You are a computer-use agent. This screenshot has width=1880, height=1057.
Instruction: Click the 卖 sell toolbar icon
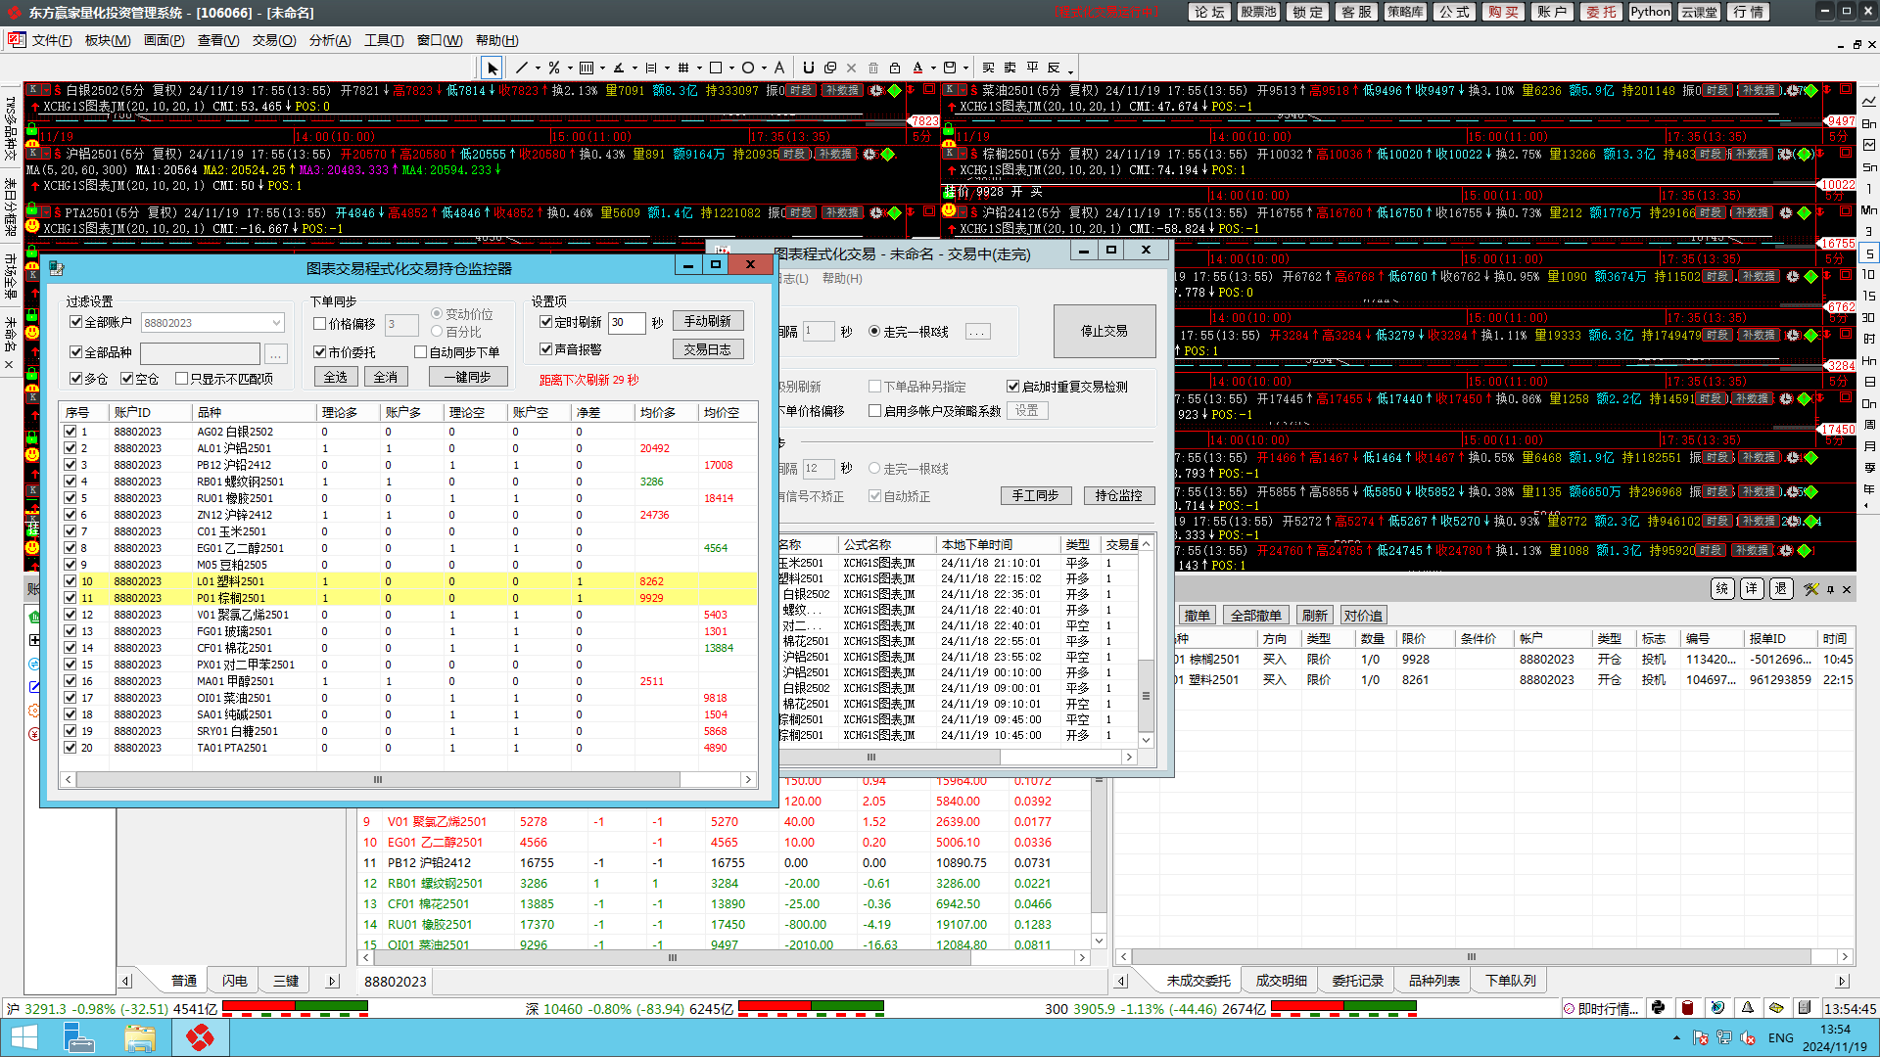[1010, 68]
